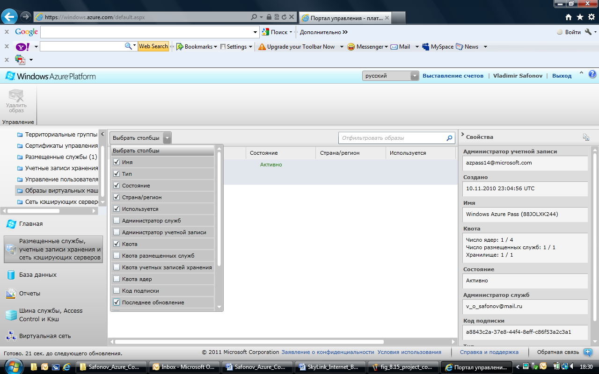Click the Web Search button in Yahoo toolbar
The image size is (599, 374).
(153, 46)
